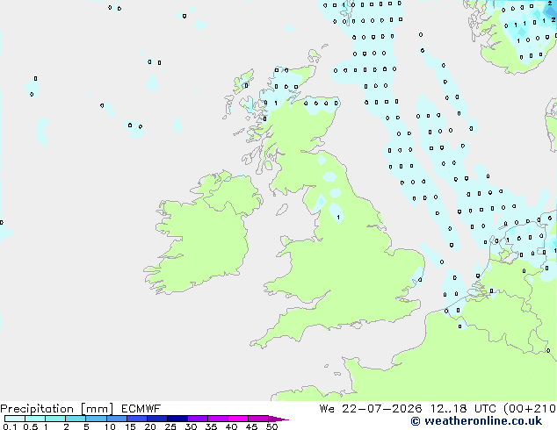Click the '20' legend scale label

[150, 426]
